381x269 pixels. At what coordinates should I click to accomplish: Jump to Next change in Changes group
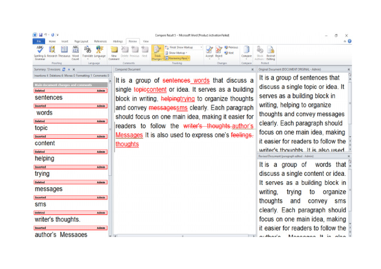(229, 53)
